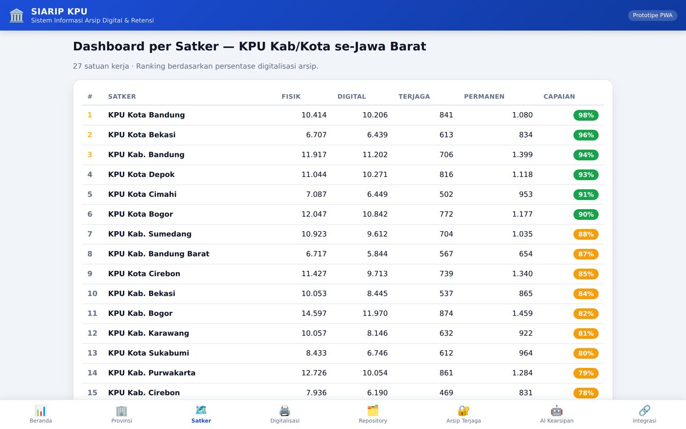
Task: Click fisik value 10.414 for Kota Bandung
Action: coord(314,115)
